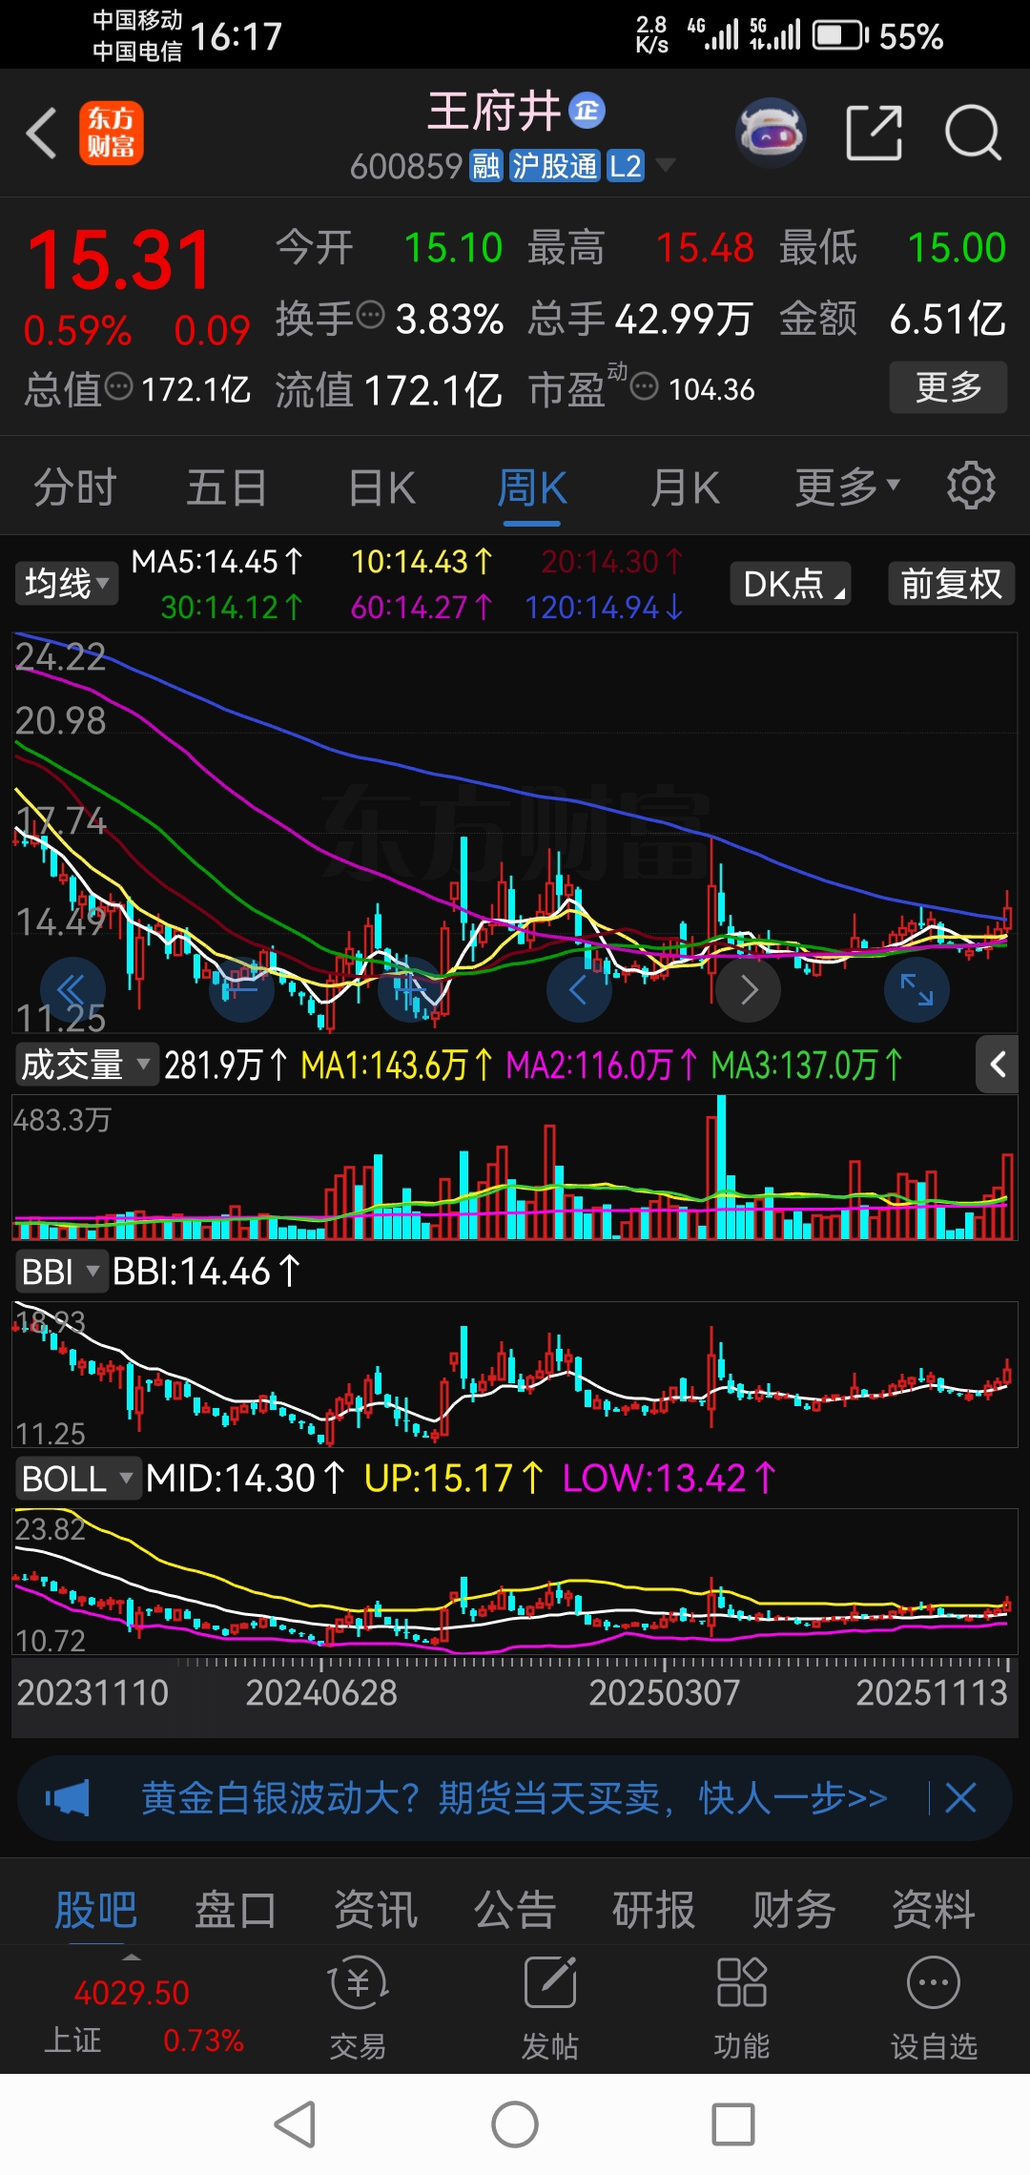1030x2175 pixels.
Task: Tap zoom out minus chart button
Action: coord(242,989)
